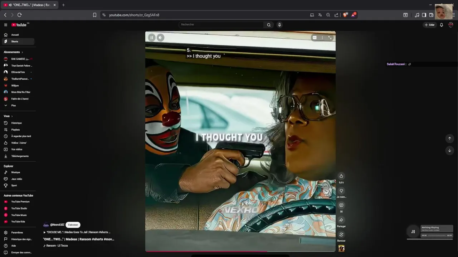Open Historique des signalements
The height and width of the screenshot is (257, 458).
pos(18,239)
